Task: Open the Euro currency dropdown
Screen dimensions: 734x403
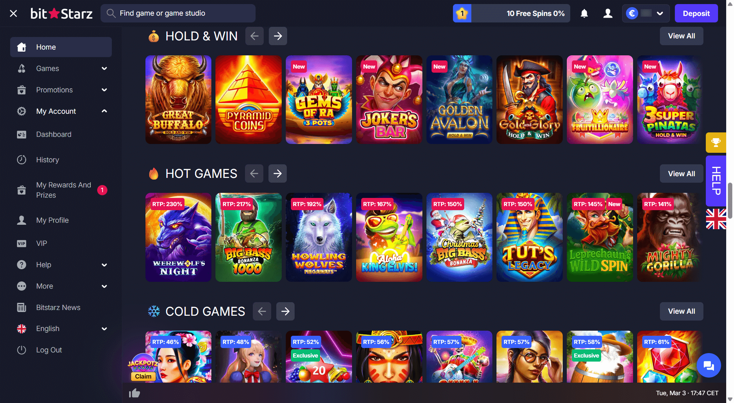Action: point(646,14)
